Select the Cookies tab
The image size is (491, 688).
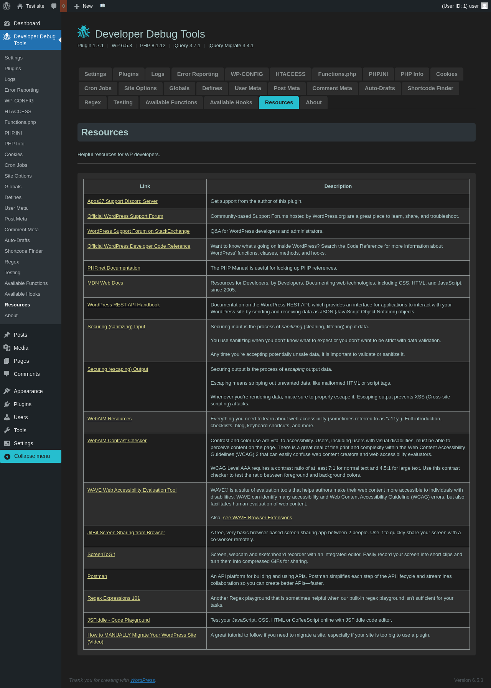(447, 74)
